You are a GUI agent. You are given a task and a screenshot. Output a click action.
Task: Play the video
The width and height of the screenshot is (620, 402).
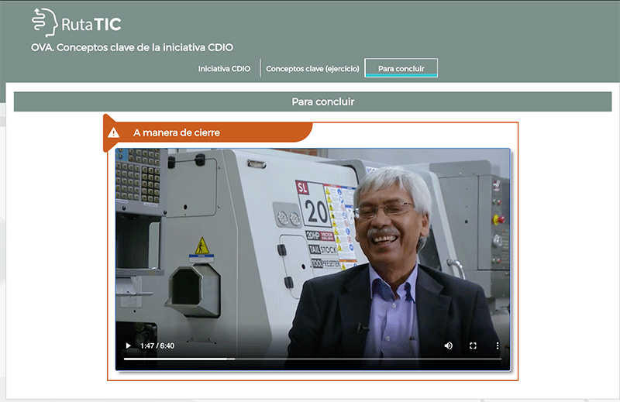point(128,346)
